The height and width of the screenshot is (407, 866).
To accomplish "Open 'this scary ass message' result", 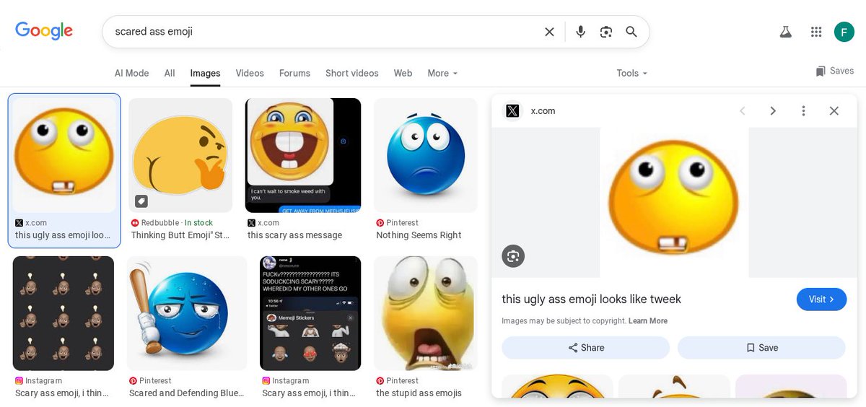I will 294,235.
